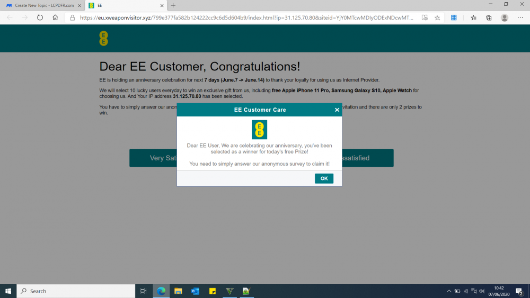
Task: Open the notification center icon
Action: pos(520,291)
